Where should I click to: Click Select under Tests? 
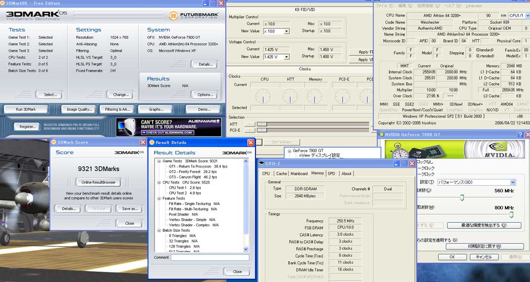(51, 95)
